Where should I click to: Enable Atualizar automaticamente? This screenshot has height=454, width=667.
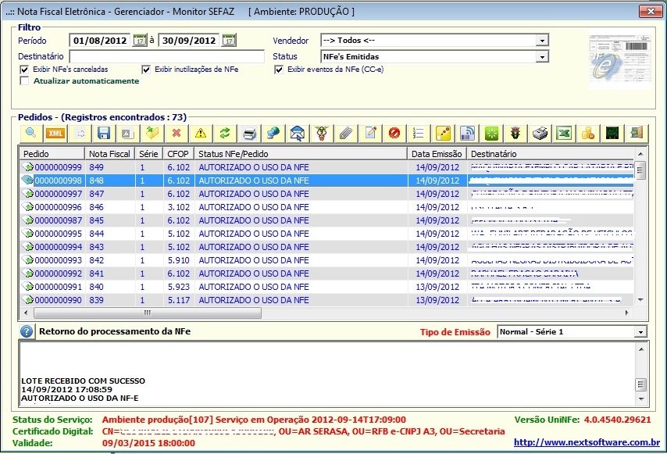25,80
